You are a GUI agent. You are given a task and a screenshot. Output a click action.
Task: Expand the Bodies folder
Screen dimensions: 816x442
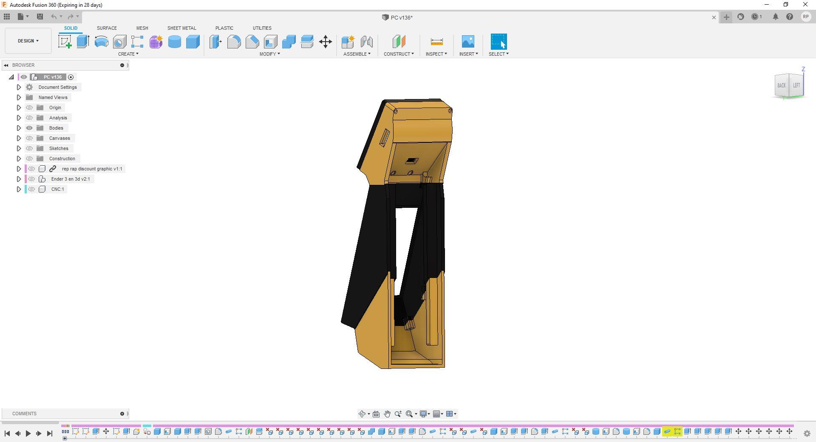19,128
